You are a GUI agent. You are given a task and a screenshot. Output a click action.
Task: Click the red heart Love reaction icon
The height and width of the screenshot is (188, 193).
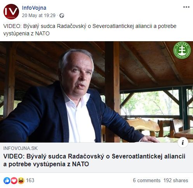[x=14, y=181]
